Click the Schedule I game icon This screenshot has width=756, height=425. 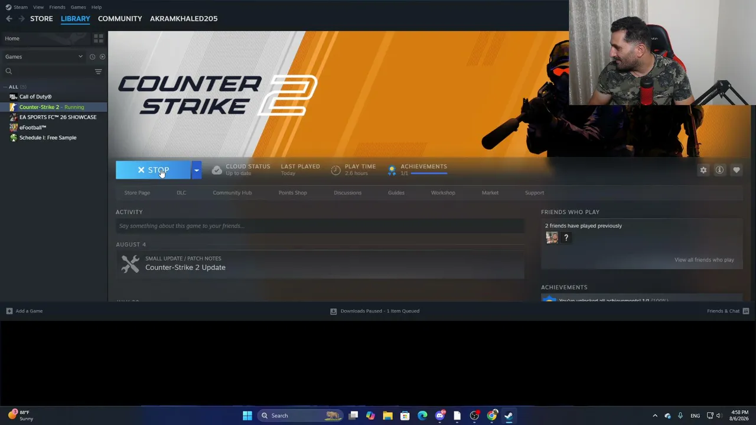14,138
